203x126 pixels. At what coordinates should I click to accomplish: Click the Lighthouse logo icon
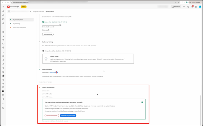point(57,72)
